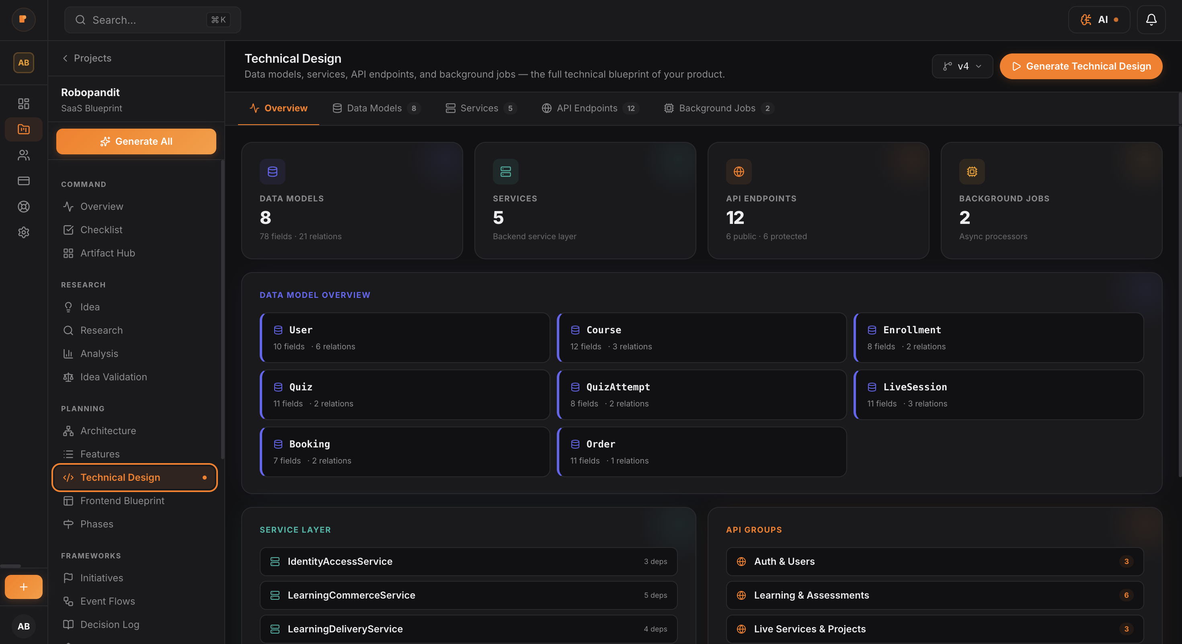Open the dashboard grid icon in sidebar
Screen dimensions: 1182x644
click(x=23, y=104)
